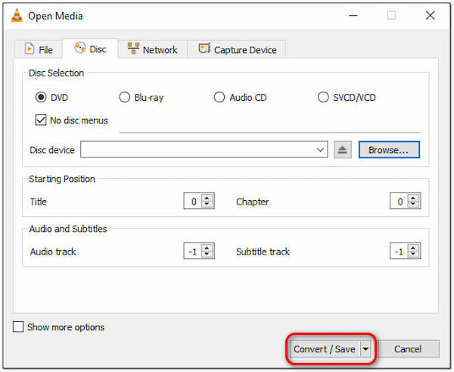Select the Disc tab
Viewport: 454px width, 372px height.
(90, 48)
